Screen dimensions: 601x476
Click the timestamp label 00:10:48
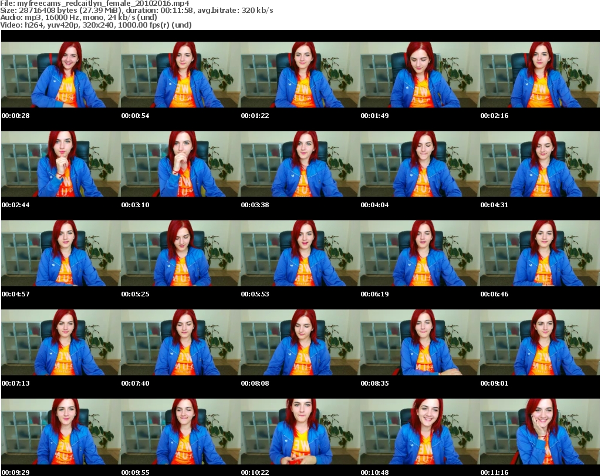[x=374, y=472]
